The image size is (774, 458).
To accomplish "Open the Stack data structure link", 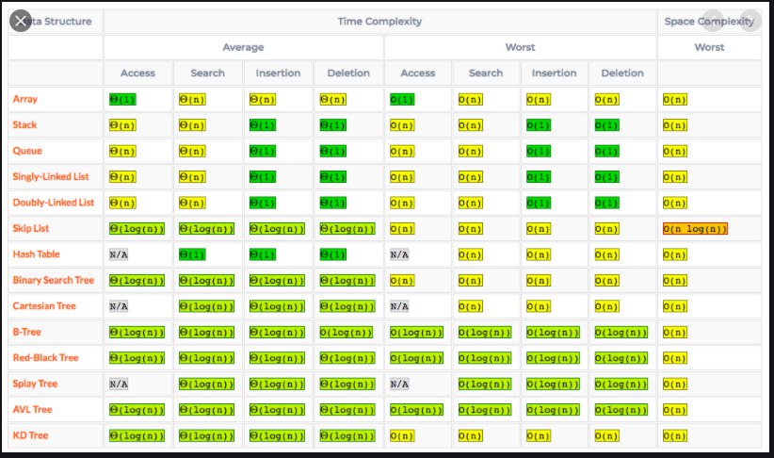I will (x=24, y=124).
